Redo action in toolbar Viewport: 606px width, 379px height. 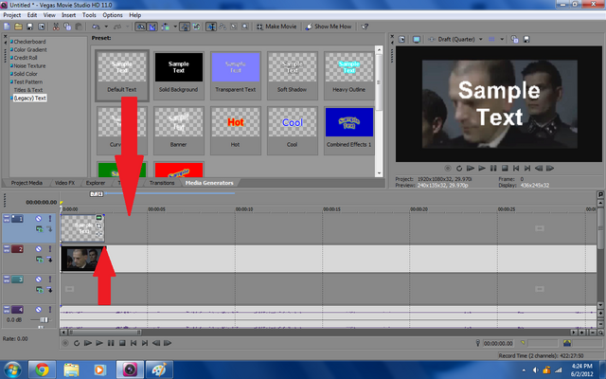[117, 27]
